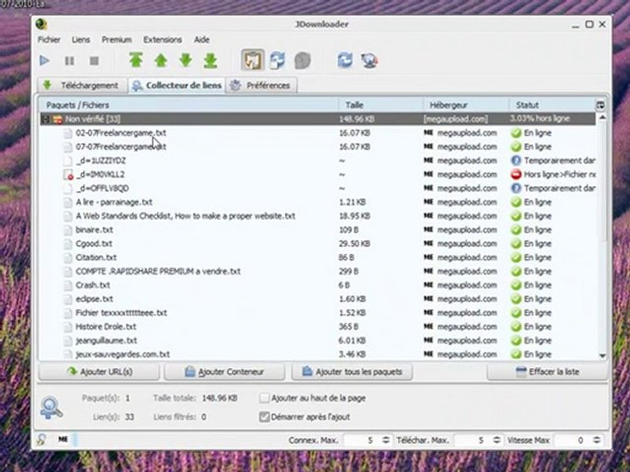
Task: Select file A Web Standards Checklist txt
Action: tap(186, 216)
